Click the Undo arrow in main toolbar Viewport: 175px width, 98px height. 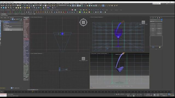point(1,5)
